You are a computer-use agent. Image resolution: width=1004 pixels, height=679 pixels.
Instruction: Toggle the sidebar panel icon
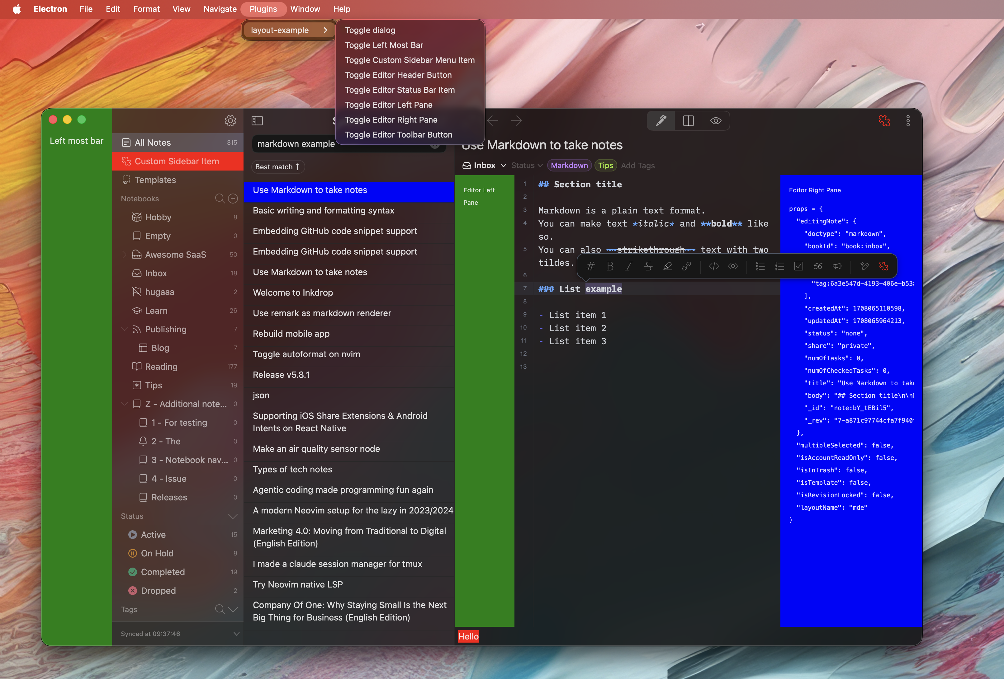pyautogui.click(x=257, y=121)
